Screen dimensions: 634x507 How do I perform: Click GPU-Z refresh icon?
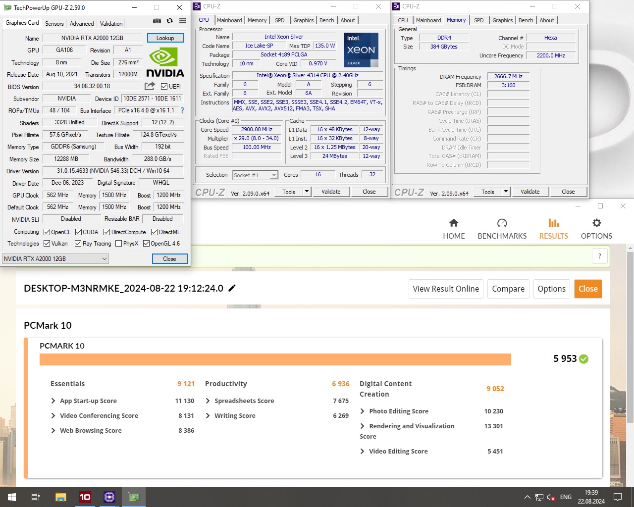tap(169, 21)
